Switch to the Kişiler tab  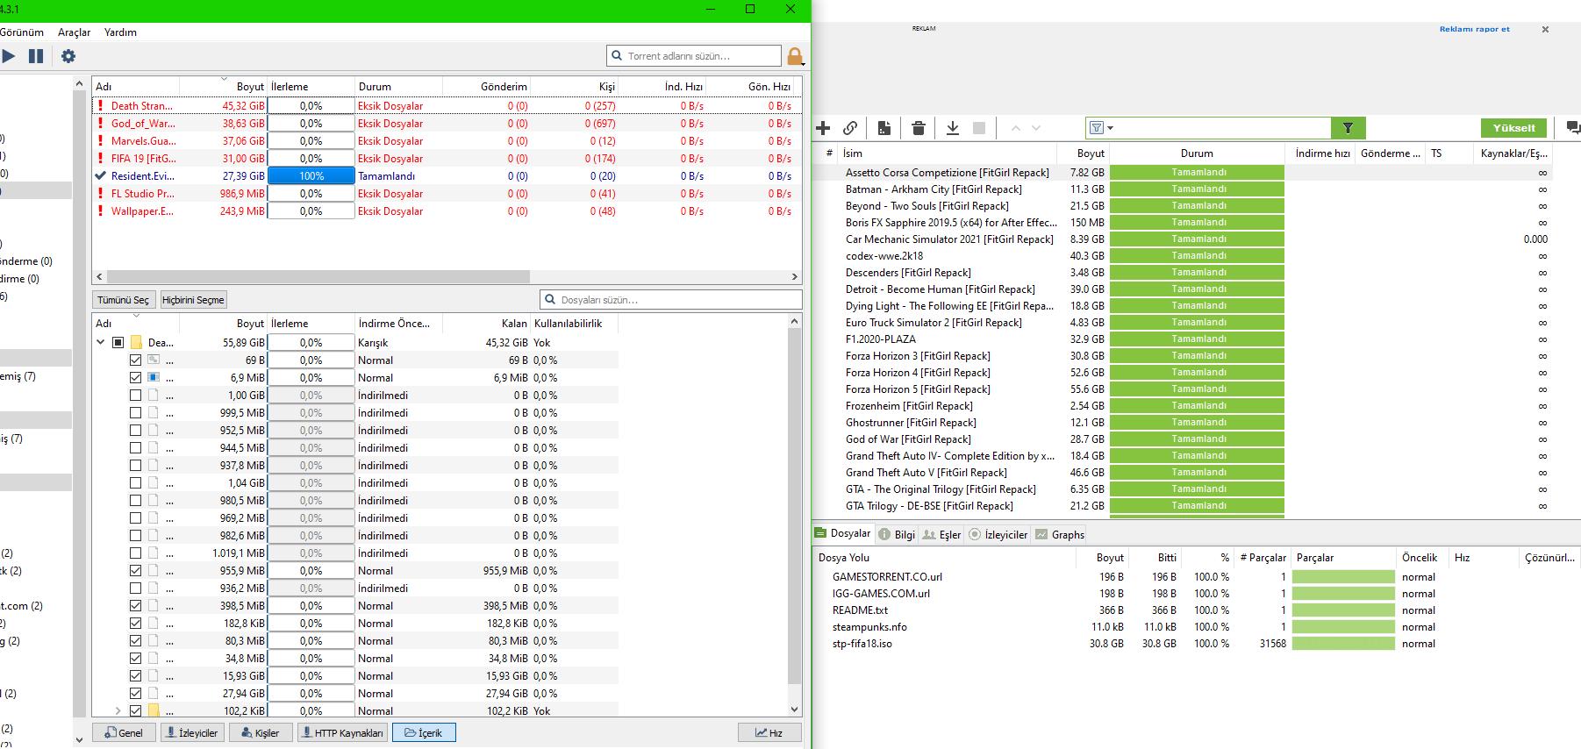260,733
